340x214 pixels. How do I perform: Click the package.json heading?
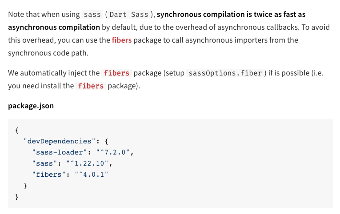tap(31, 106)
